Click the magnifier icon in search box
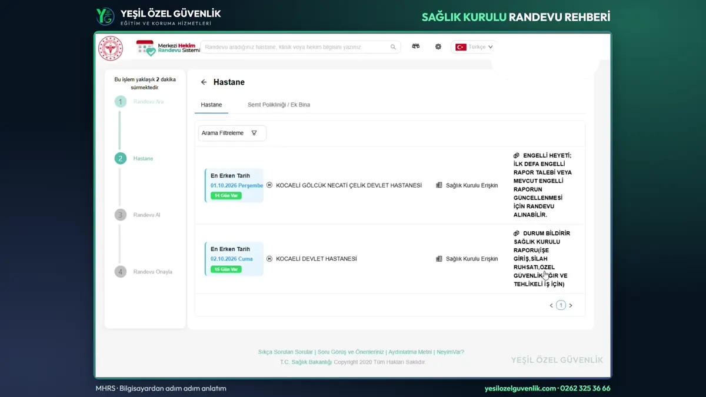Viewport: 706px width, 397px height. (x=393, y=47)
